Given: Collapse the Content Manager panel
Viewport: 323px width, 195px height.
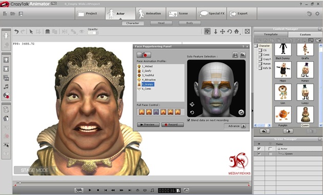Looking at the screenshot, I should tap(320, 29).
